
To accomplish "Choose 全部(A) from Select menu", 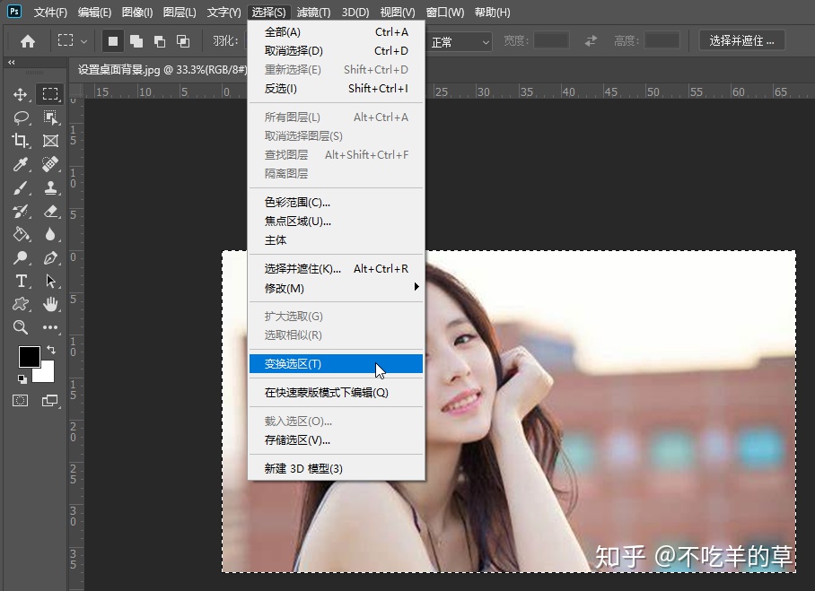I will 336,32.
